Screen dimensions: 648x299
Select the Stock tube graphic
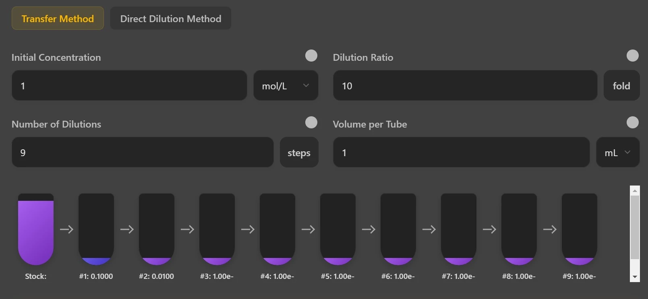tap(35, 229)
